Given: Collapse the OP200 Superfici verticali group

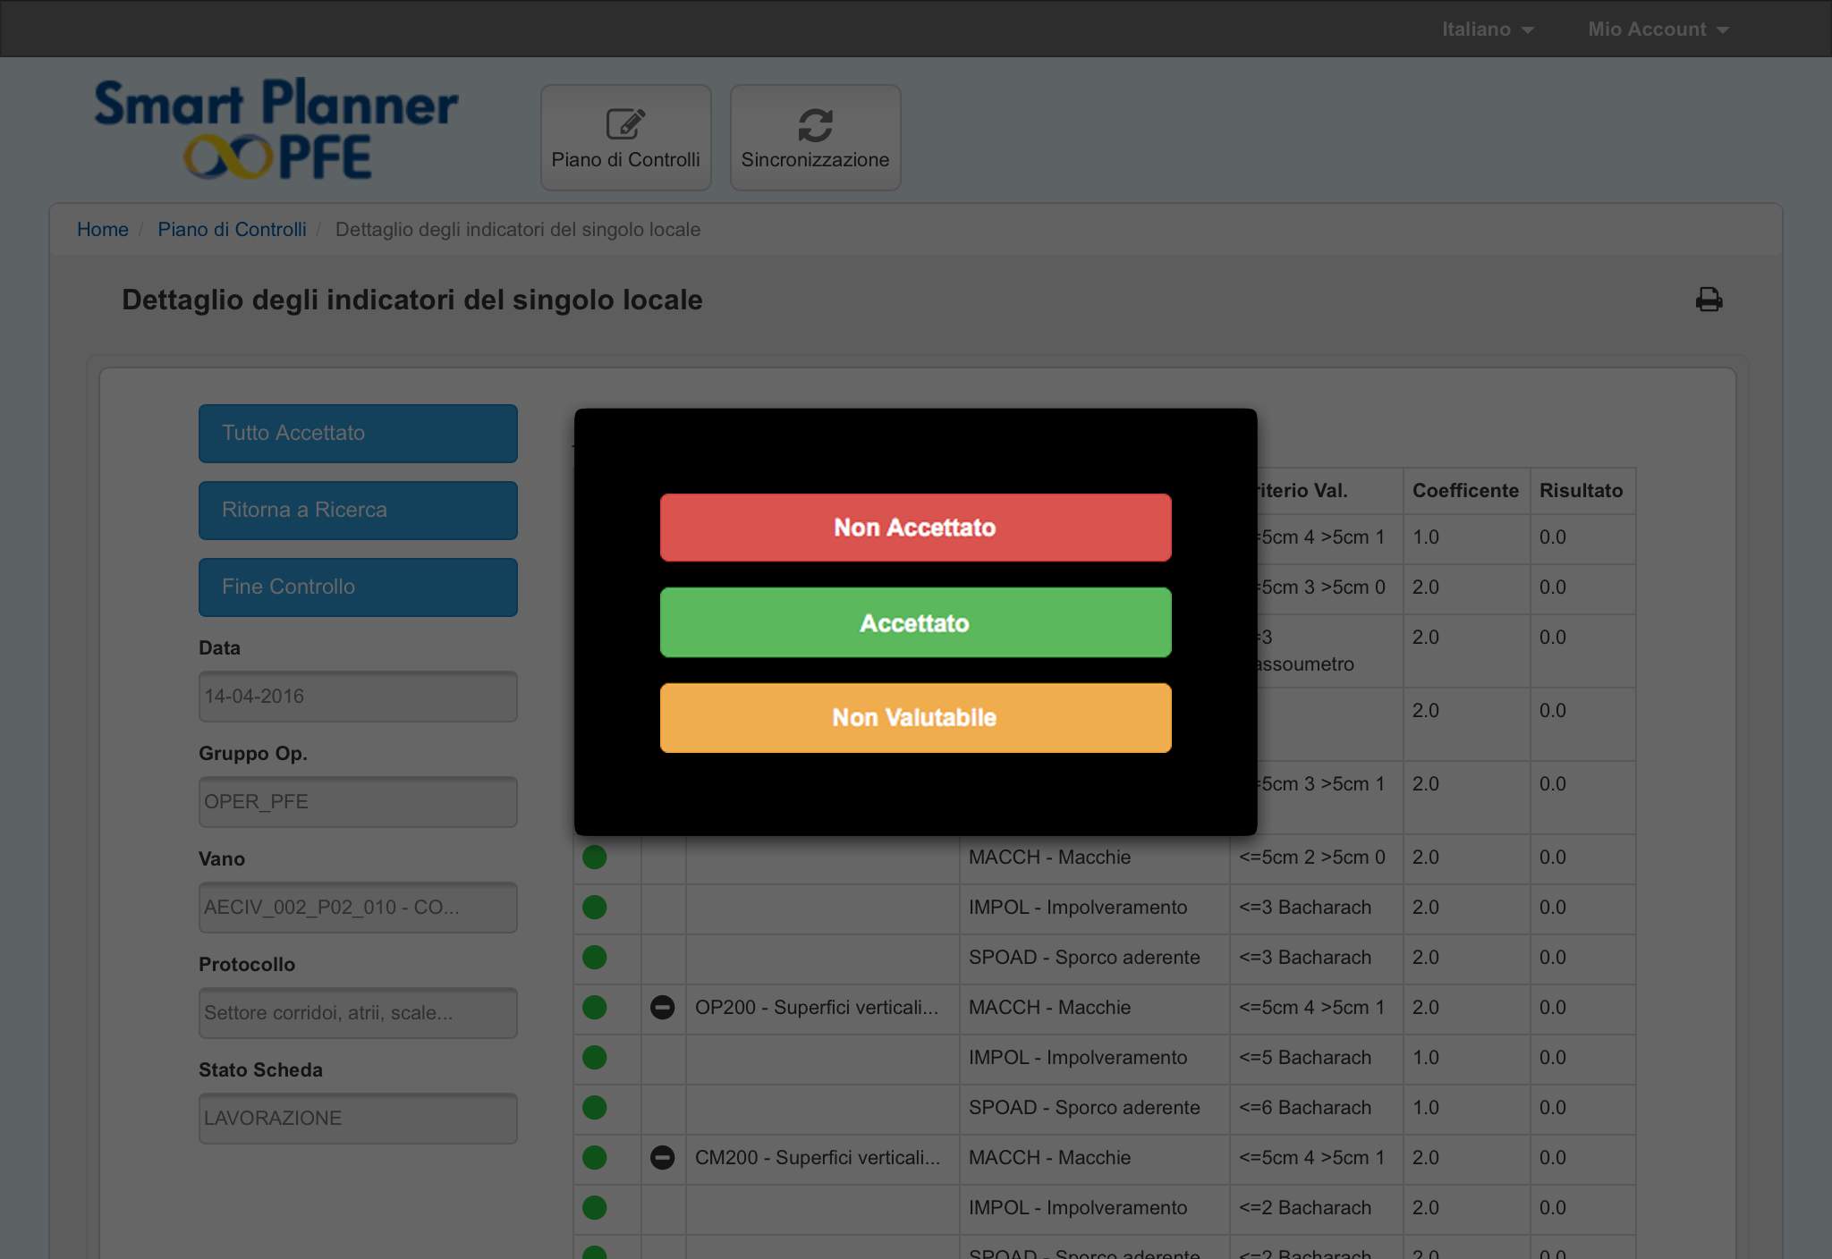Looking at the screenshot, I should (x=662, y=1008).
